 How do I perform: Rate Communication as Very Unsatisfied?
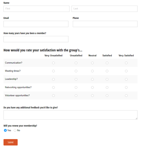pos(54,63)
